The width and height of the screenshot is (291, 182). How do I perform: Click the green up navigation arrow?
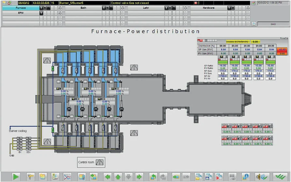coord(118,177)
